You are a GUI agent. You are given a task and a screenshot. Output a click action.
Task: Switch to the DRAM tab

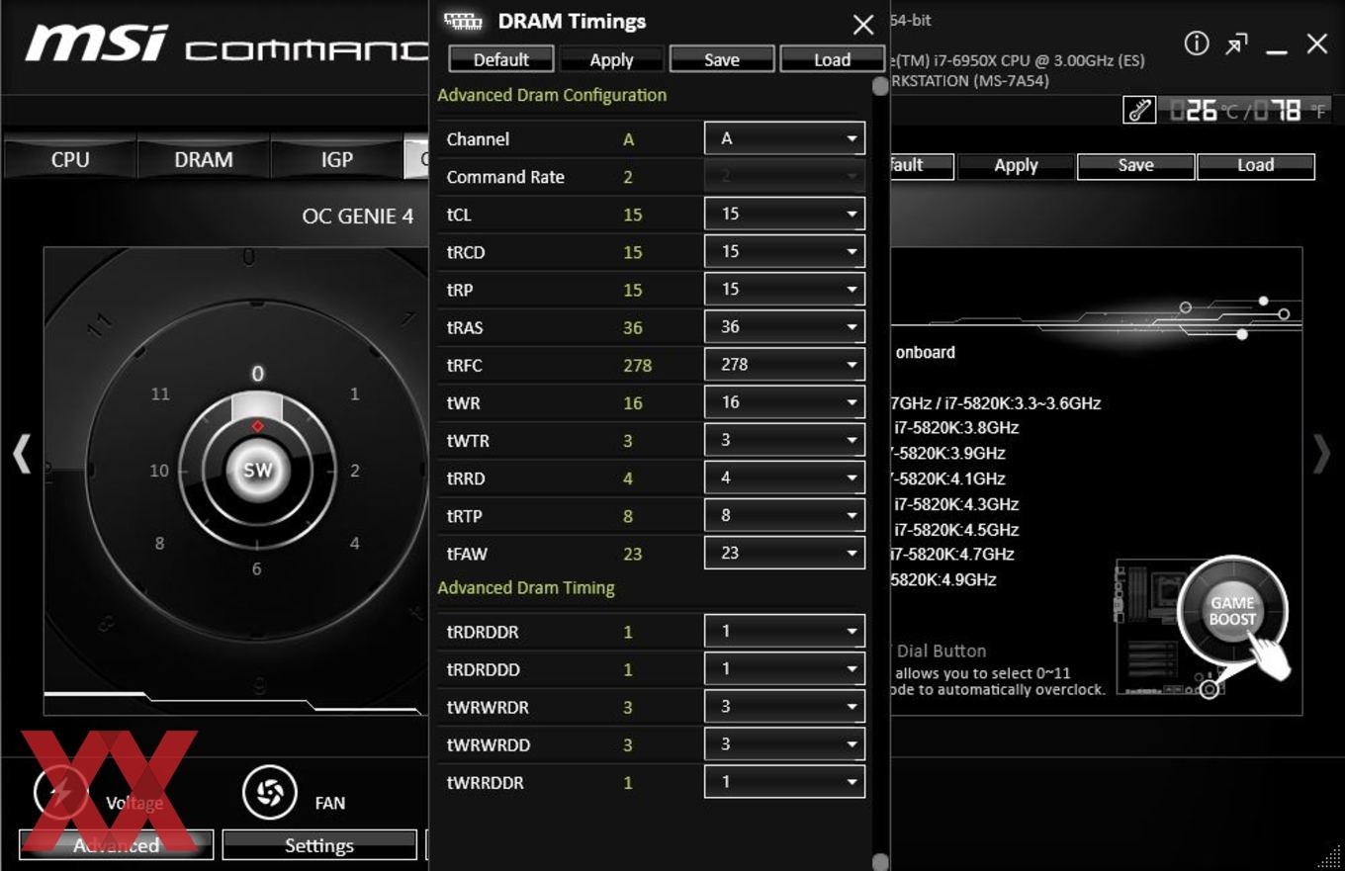tap(204, 159)
